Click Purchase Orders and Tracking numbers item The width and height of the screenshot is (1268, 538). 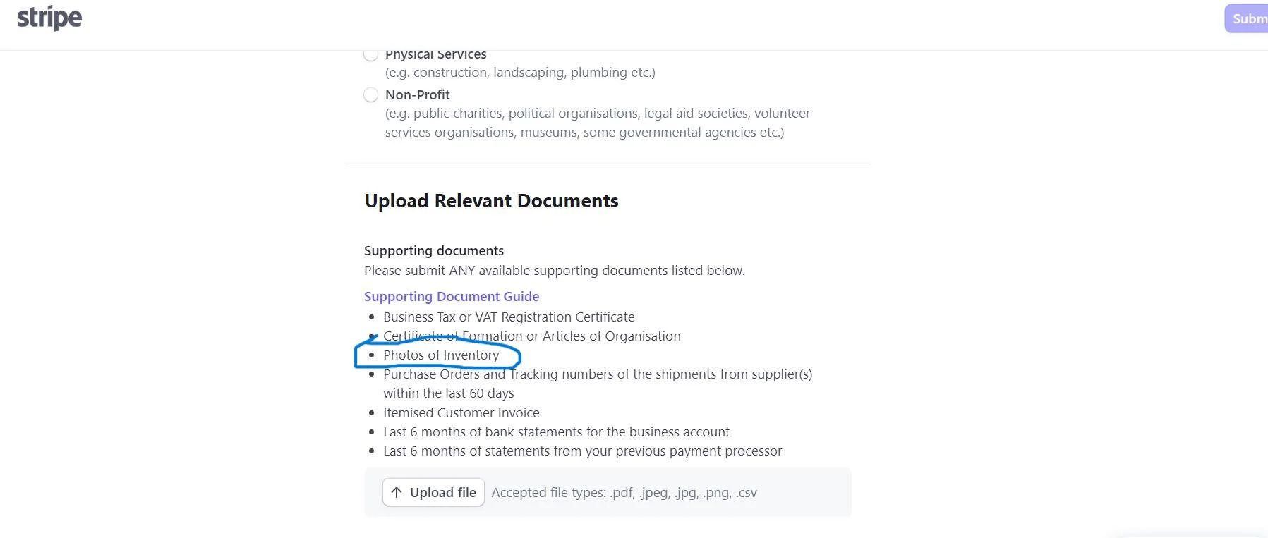click(x=598, y=384)
